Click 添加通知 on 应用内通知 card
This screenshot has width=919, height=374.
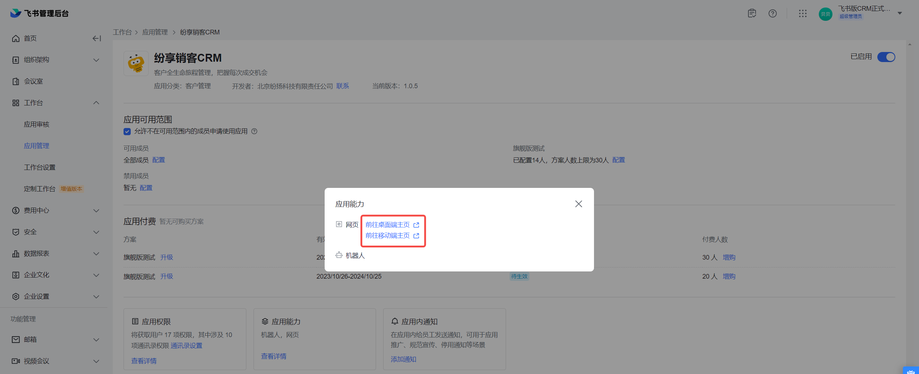point(403,359)
